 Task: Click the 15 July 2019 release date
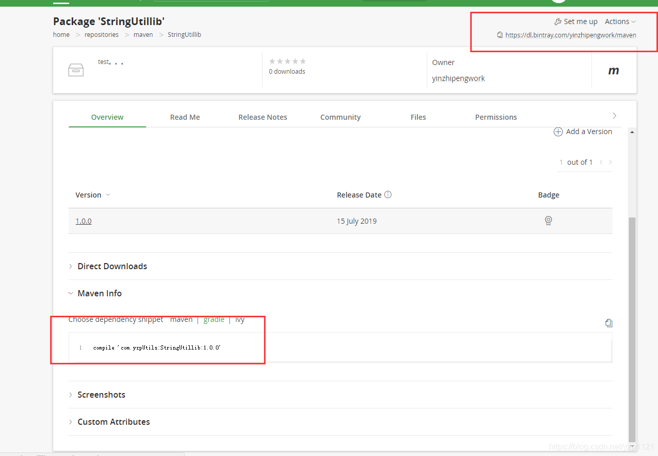[x=357, y=221]
